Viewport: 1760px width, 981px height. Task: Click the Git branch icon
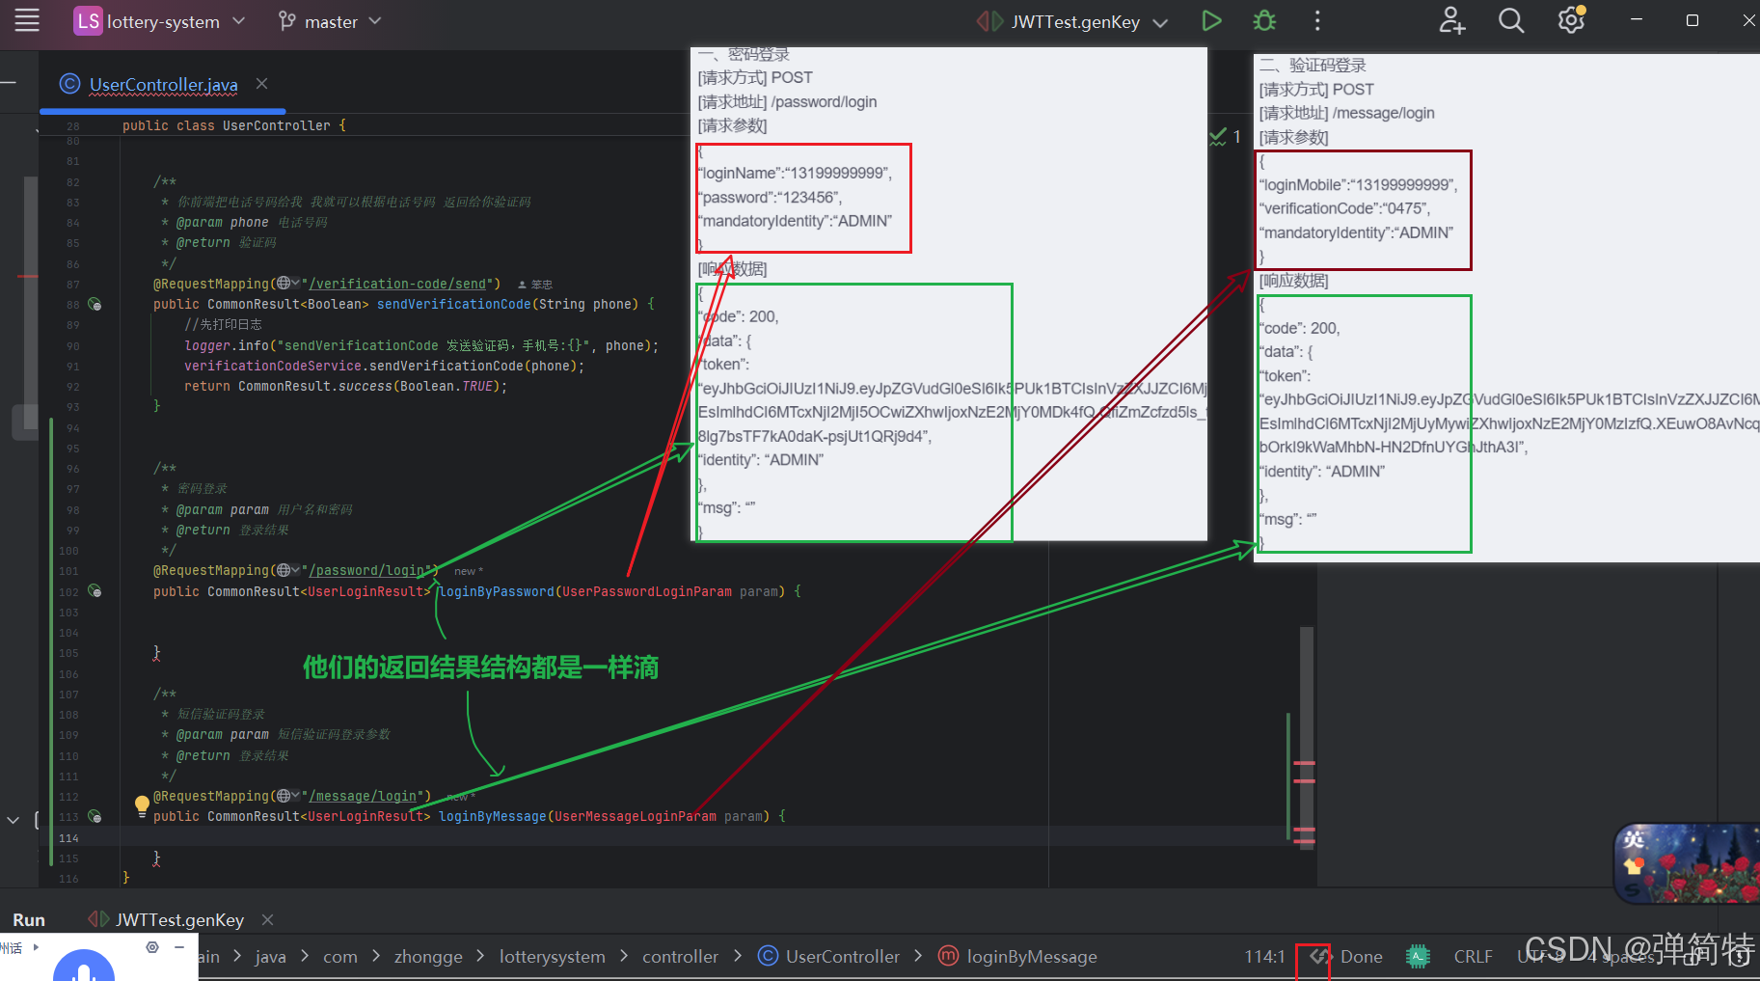286,21
